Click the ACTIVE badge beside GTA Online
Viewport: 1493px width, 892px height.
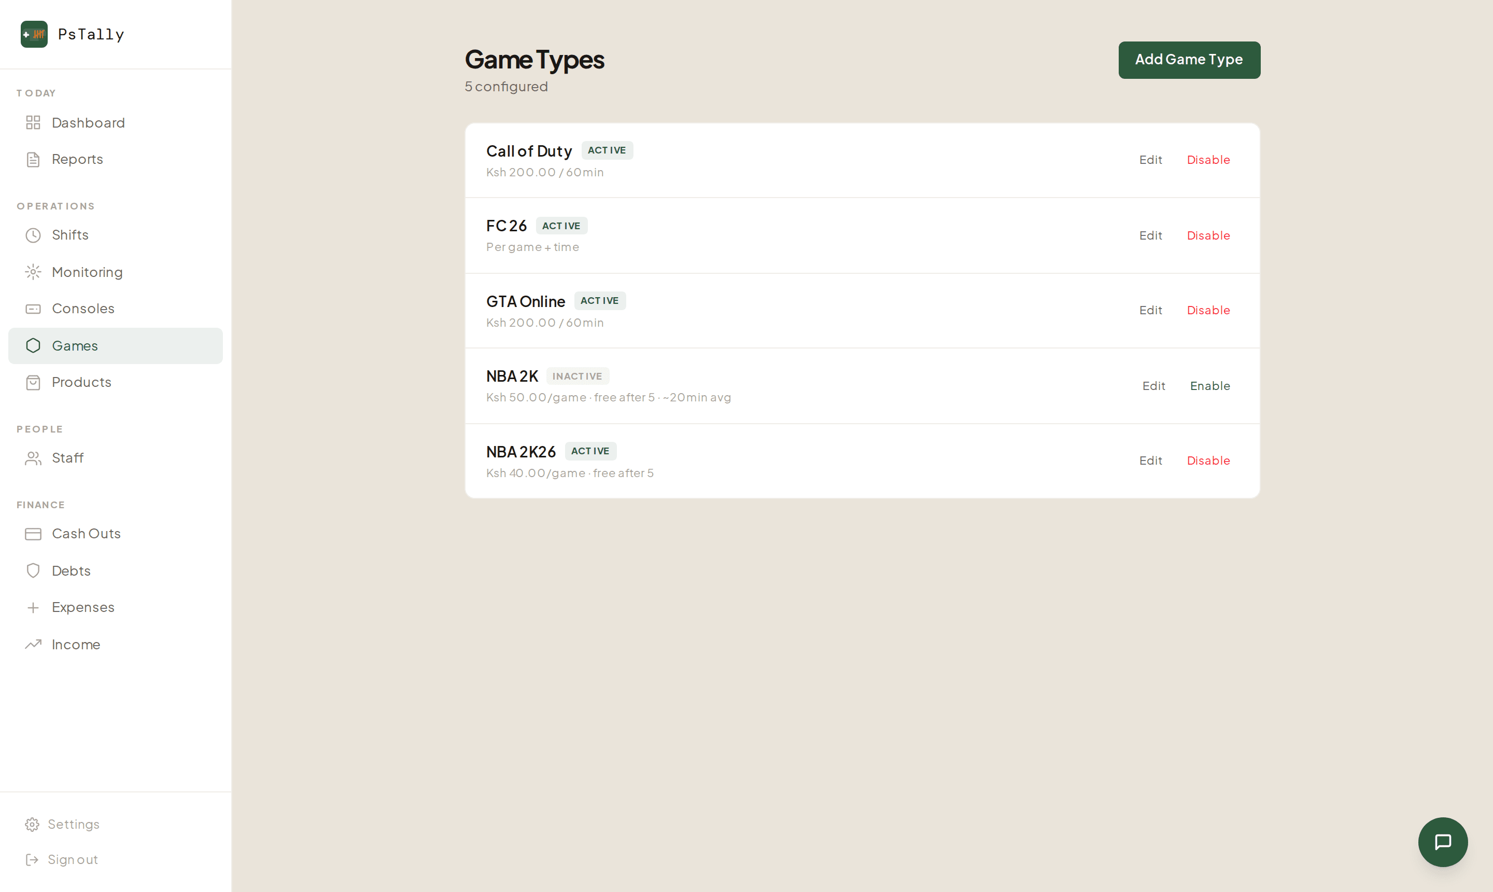click(x=600, y=301)
